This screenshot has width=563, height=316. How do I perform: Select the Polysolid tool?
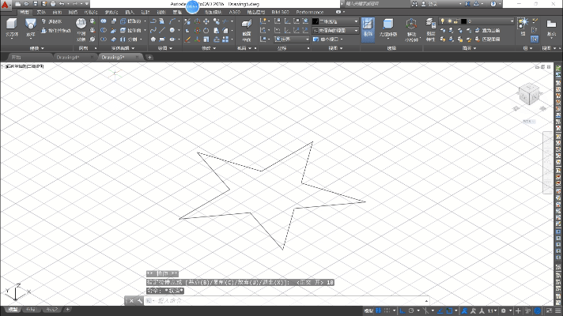tap(52, 21)
